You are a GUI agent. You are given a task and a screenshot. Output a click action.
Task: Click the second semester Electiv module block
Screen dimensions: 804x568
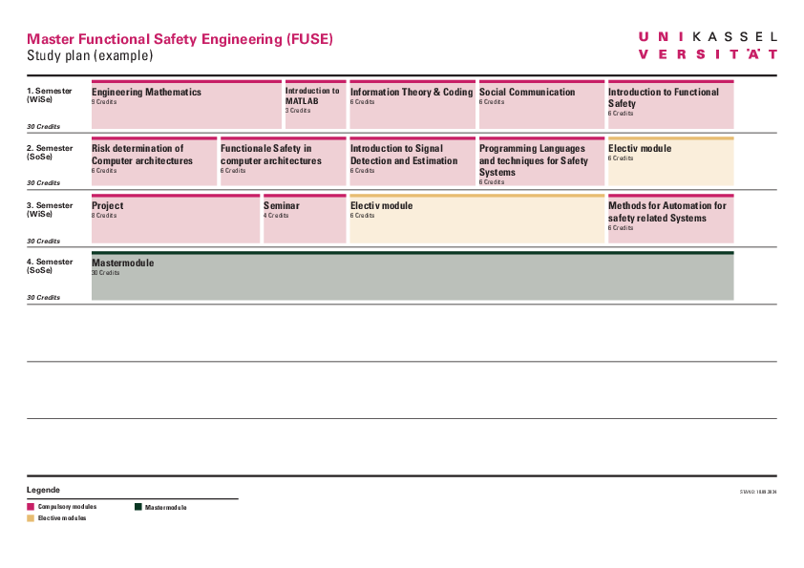[670, 161]
